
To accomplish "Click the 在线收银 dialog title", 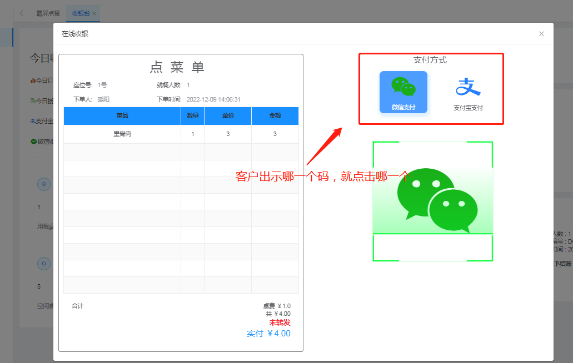I will pos(75,33).
